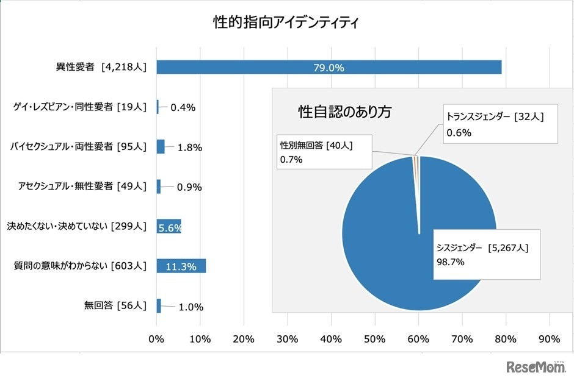This screenshot has width=574, height=381.
Task: Click the シスジェンダー [5,267人] callout box
Action: (487, 254)
